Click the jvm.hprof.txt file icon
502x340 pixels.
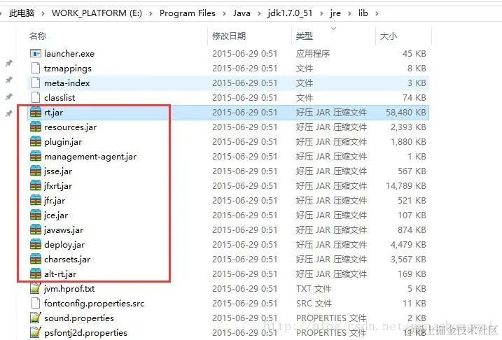coord(36,288)
